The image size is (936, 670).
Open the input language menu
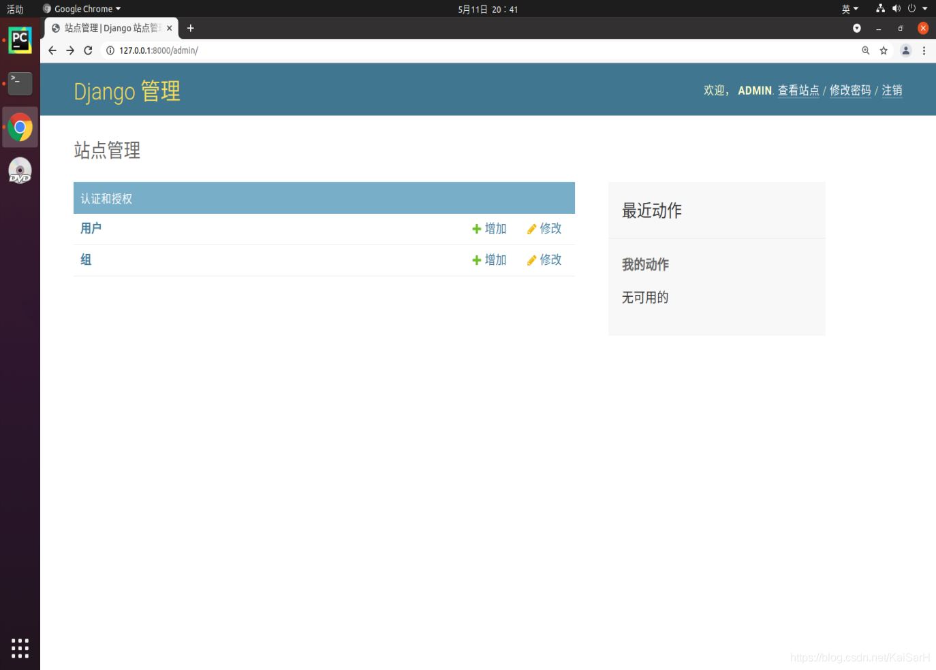coord(849,9)
